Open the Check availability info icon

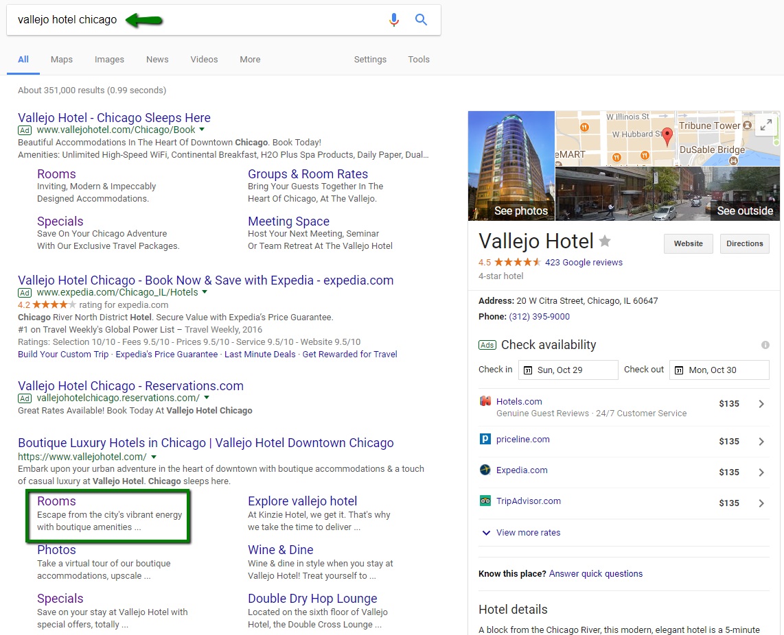(x=765, y=345)
